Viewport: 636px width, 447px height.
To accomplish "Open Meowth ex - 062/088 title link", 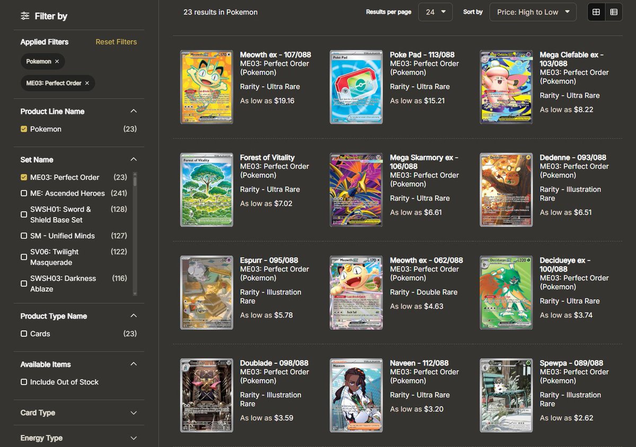I will point(427,260).
